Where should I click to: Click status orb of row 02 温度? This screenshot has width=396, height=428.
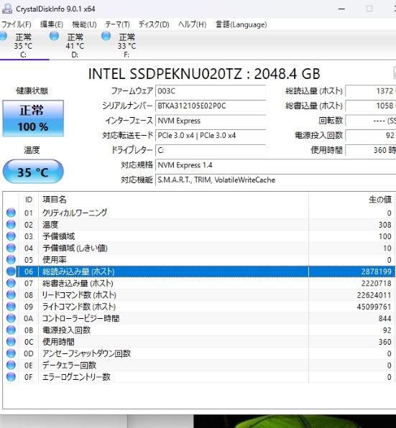[11, 224]
